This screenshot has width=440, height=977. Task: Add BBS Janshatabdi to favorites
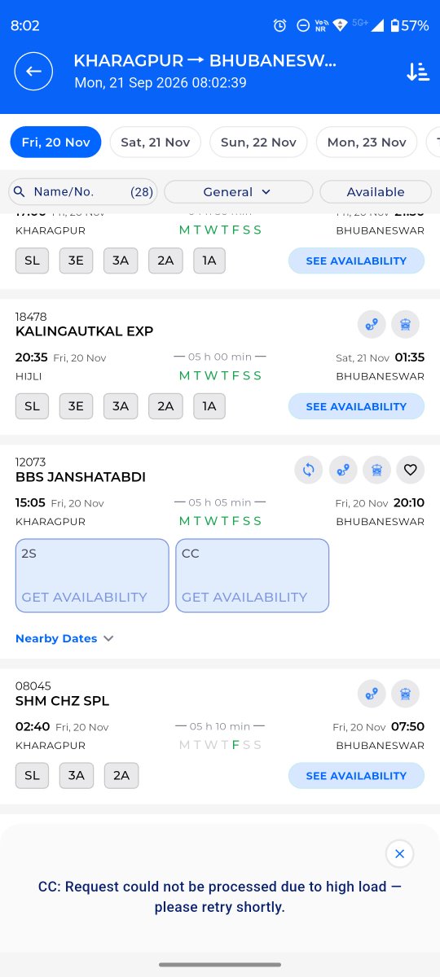(x=411, y=470)
